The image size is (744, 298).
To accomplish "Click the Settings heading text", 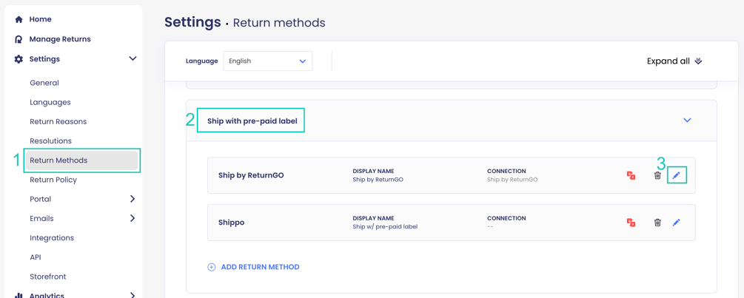I will click(192, 22).
